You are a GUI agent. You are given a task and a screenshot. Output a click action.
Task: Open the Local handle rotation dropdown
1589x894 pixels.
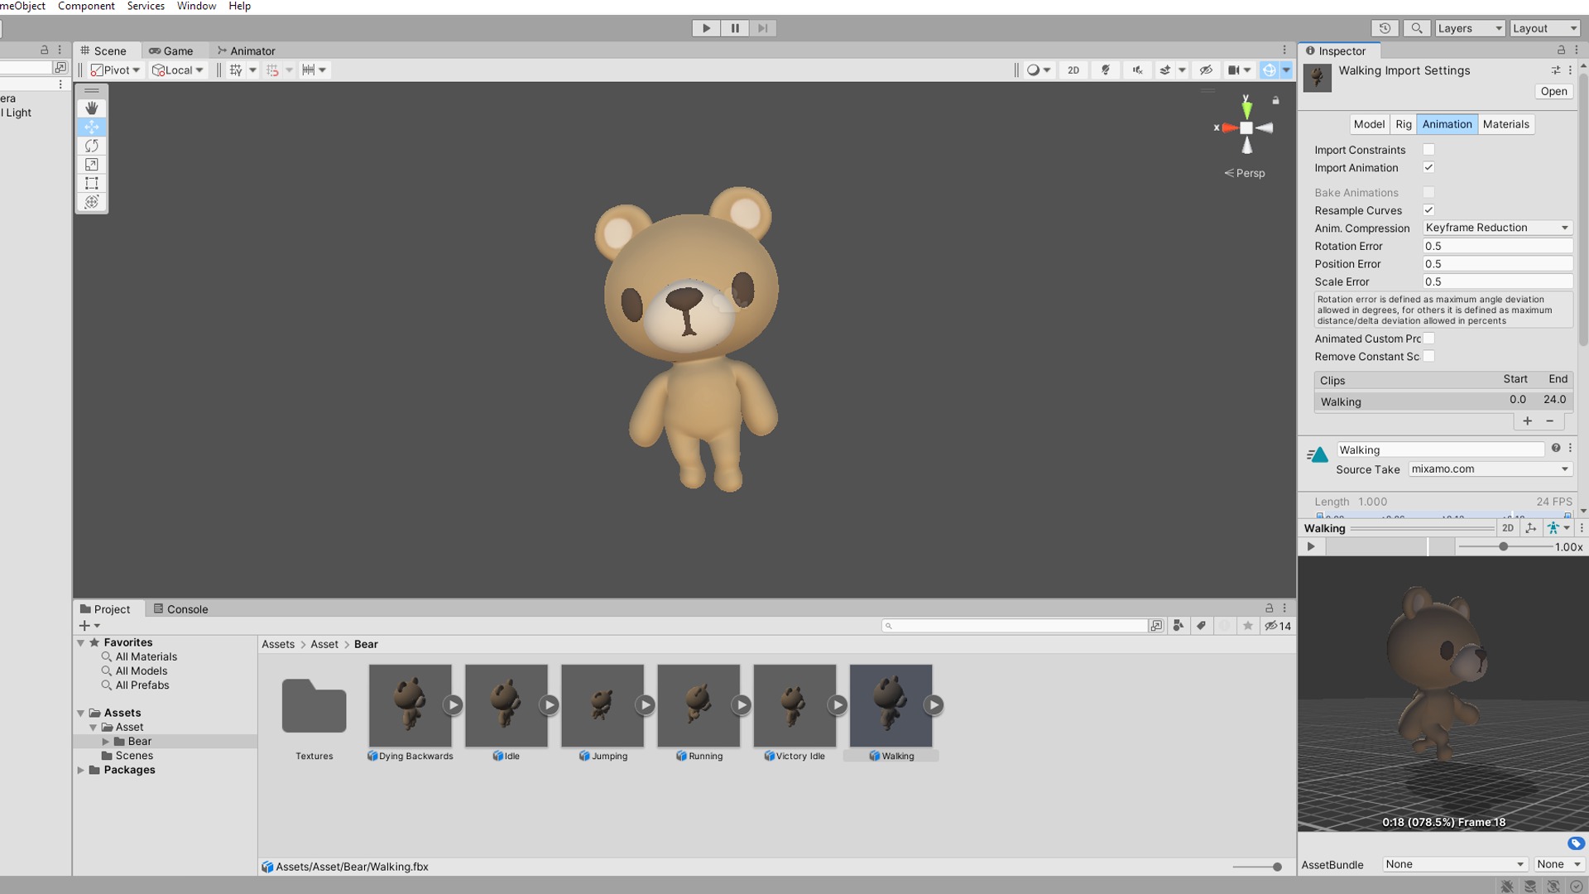tap(177, 70)
